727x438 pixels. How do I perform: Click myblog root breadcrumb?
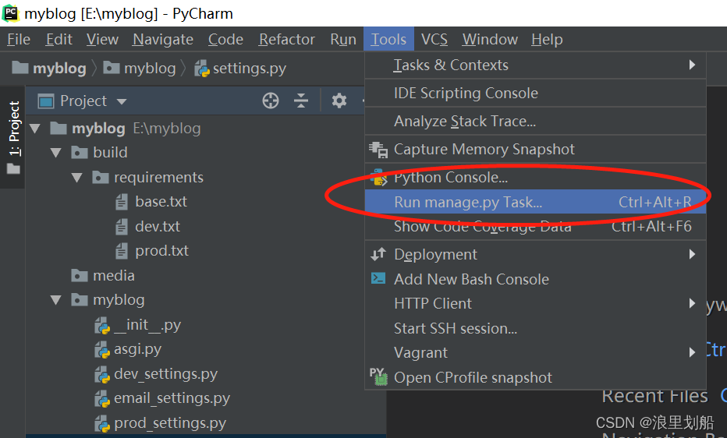pyautogui.click(x=48, y=69)
